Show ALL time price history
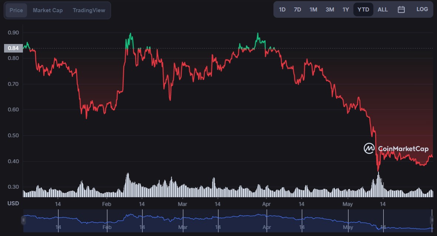Viewport: 437px width, 236px height. pyautogui.click(x=383, y=10)
